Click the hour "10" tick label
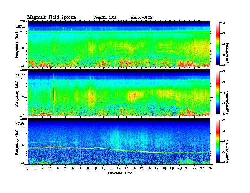 [103, 168]
